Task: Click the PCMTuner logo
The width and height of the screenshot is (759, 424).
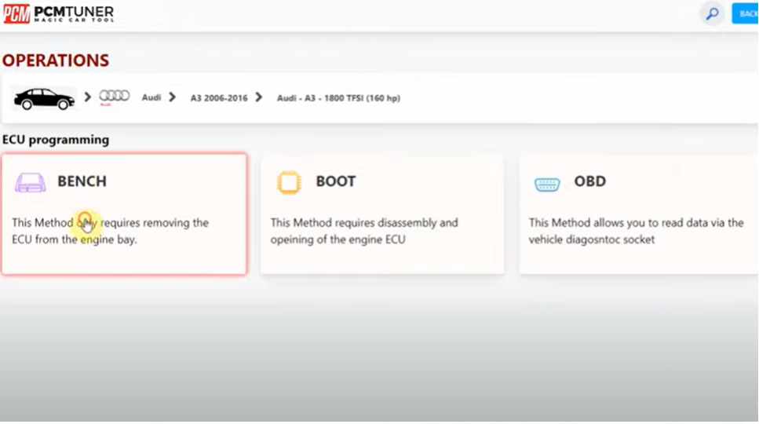Action: [59, 13]
